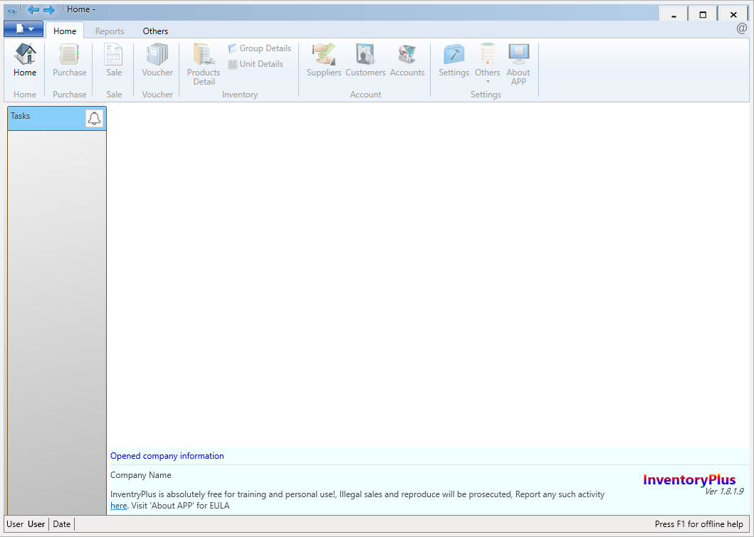Open the Customers list
The image size is (754, 537).
(365, 61)
